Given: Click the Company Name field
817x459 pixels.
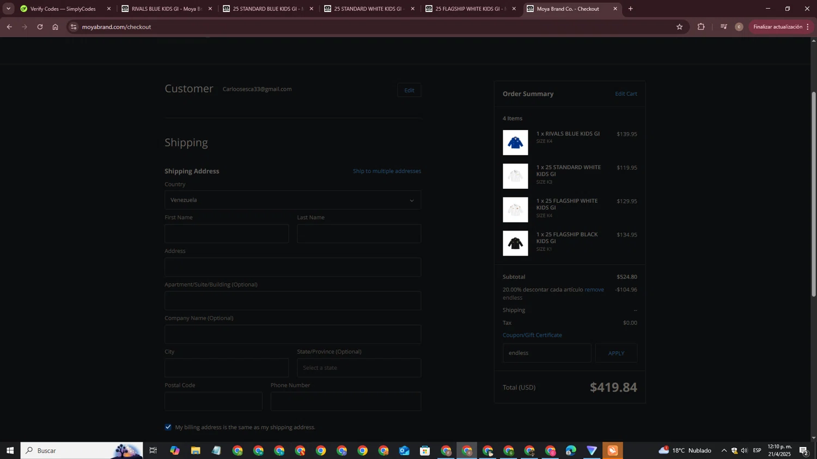Looking at the screenshot, I should pos(292,334).
